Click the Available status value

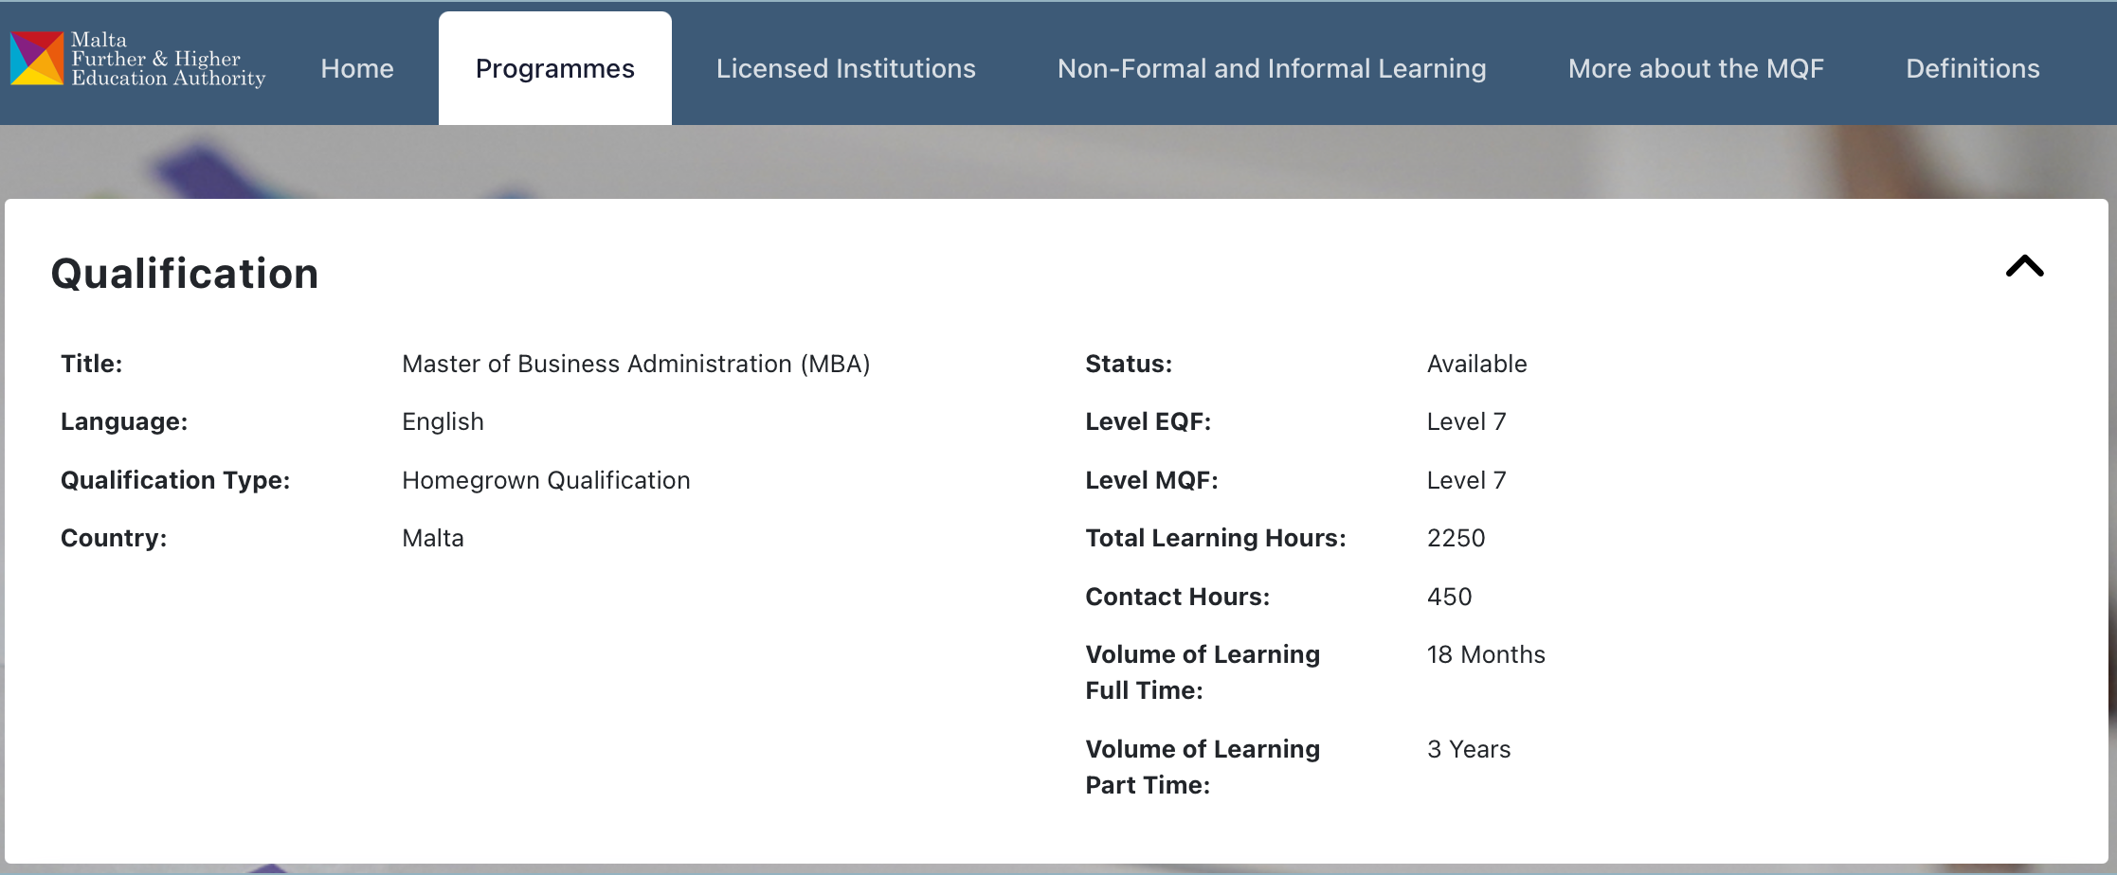(x=1476, y=365)
